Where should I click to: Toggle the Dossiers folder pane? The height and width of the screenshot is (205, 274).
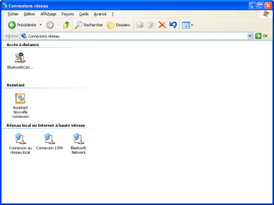tap(119, 25)
